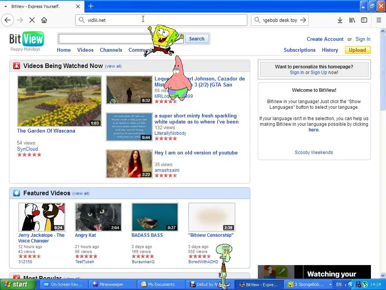Image resolution: width=386 pixels, height=290 pixels.
Task: Click the red Videos Being Watched Now icon
Action: click(x=17, y=66)
